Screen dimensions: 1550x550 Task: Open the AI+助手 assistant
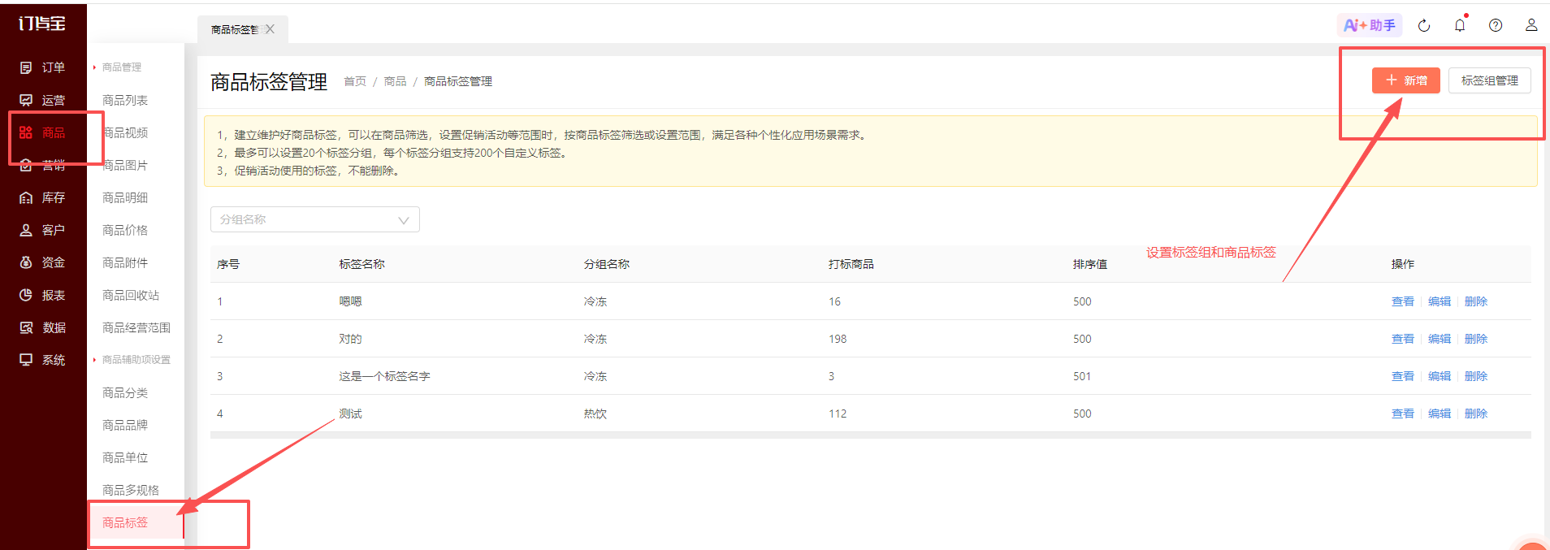coord(1370,25)
